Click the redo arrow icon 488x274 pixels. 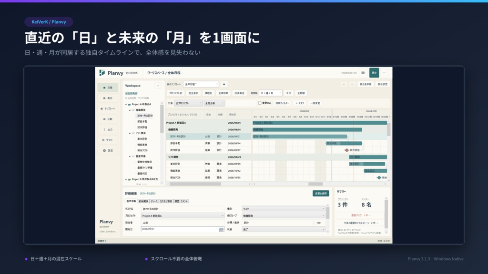tap(352, 84)
